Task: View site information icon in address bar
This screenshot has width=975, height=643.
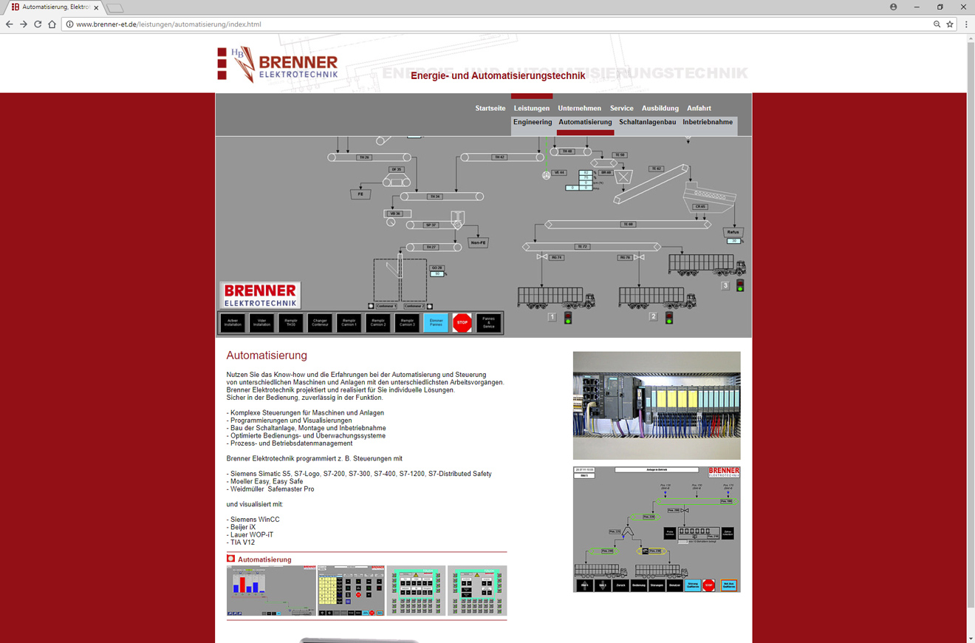Action: 69,24
